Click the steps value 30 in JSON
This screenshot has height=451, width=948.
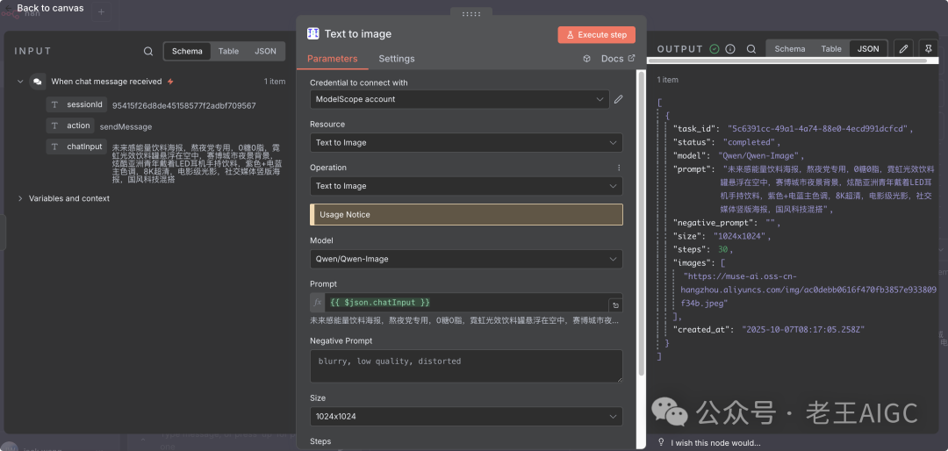point(723,250)
